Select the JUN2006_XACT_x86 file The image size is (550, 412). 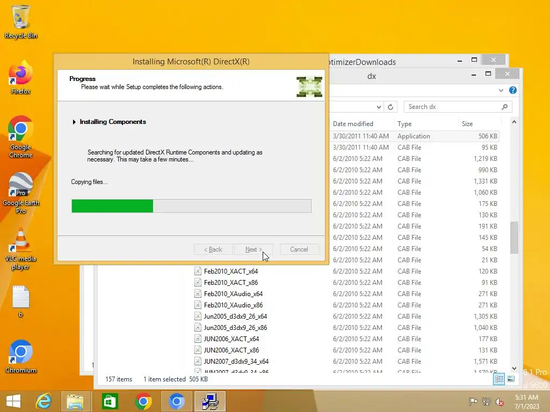click(x=231, y=350)
